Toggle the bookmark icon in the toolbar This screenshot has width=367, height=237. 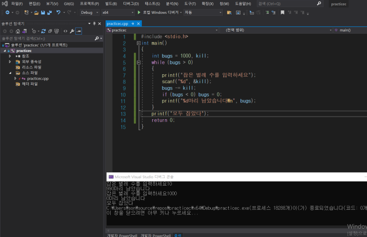coord(283,12)
